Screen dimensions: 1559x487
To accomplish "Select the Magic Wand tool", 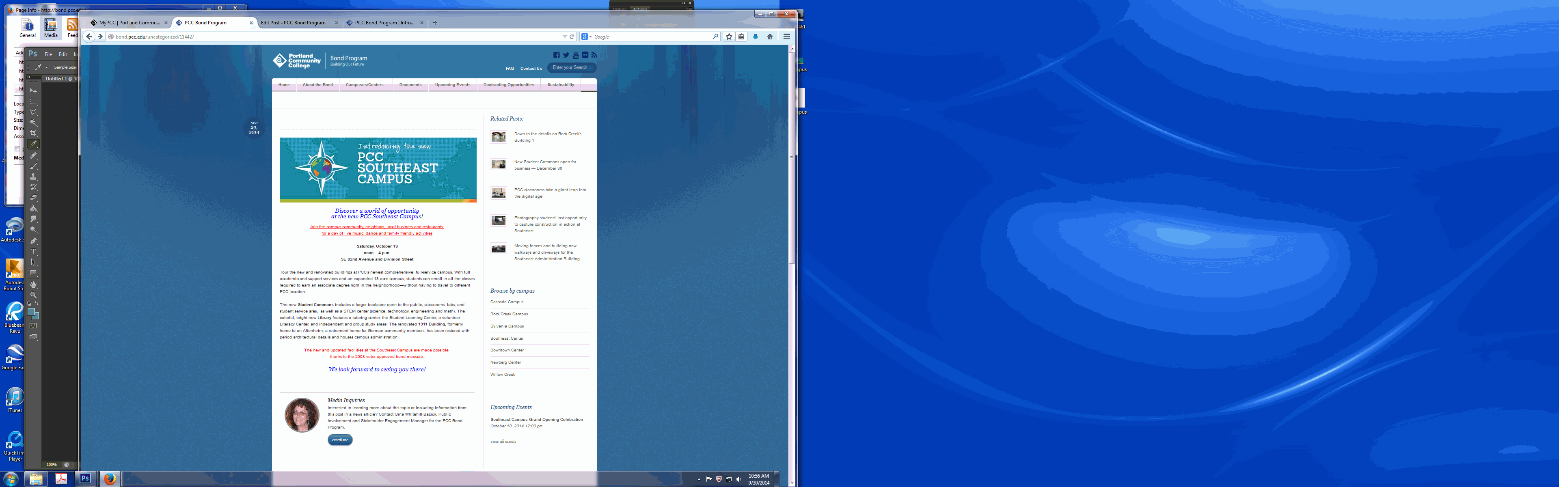I will (33, 122).
